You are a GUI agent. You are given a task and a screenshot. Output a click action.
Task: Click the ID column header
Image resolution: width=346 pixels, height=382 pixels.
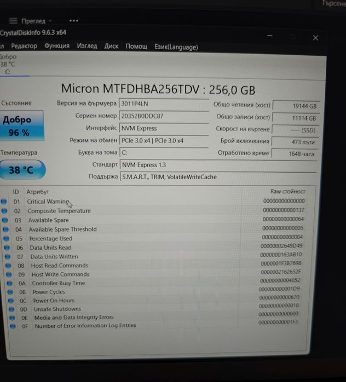click(16, 192)
